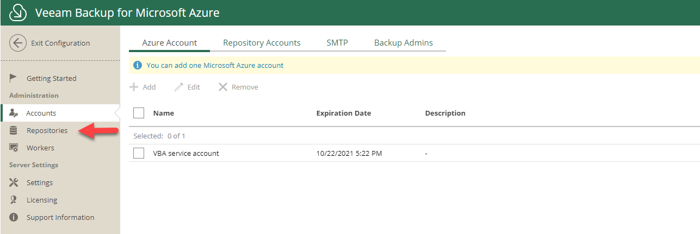This screenshot has width=700, height=234.
Task: Switch to the Backup Admins tab
Action: coord(404,43)
